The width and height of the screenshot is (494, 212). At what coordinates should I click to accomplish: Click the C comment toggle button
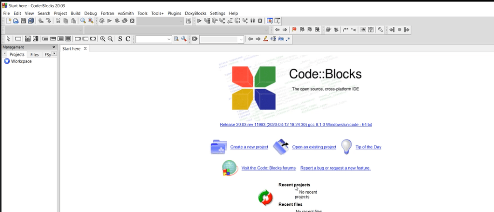[x=127, y=39]
